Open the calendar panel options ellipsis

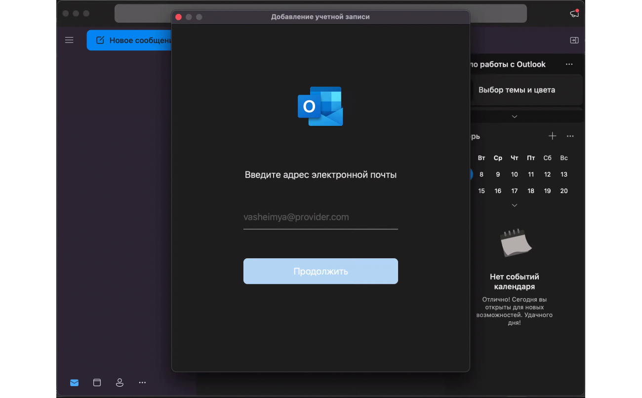click(570, 136)
